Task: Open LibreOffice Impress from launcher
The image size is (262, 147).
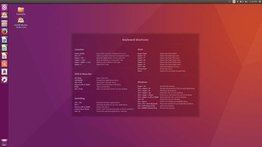Action: point(4,56)
